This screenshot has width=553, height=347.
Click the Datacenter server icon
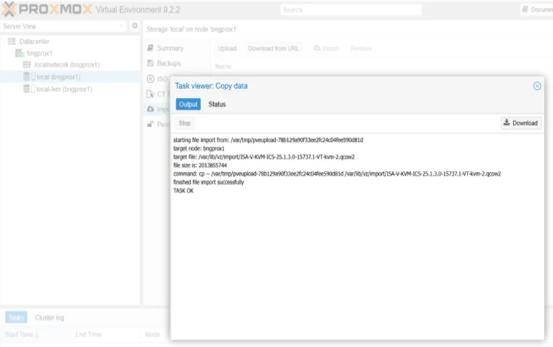coord(12,42)
